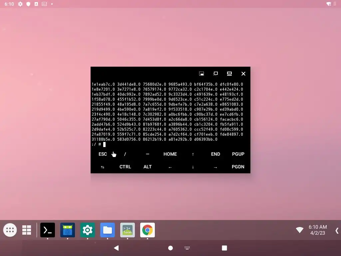Tap the terminal notification icon in status bar
The width and height of the screenshot is (341, 256).
[x=44, y=4]
